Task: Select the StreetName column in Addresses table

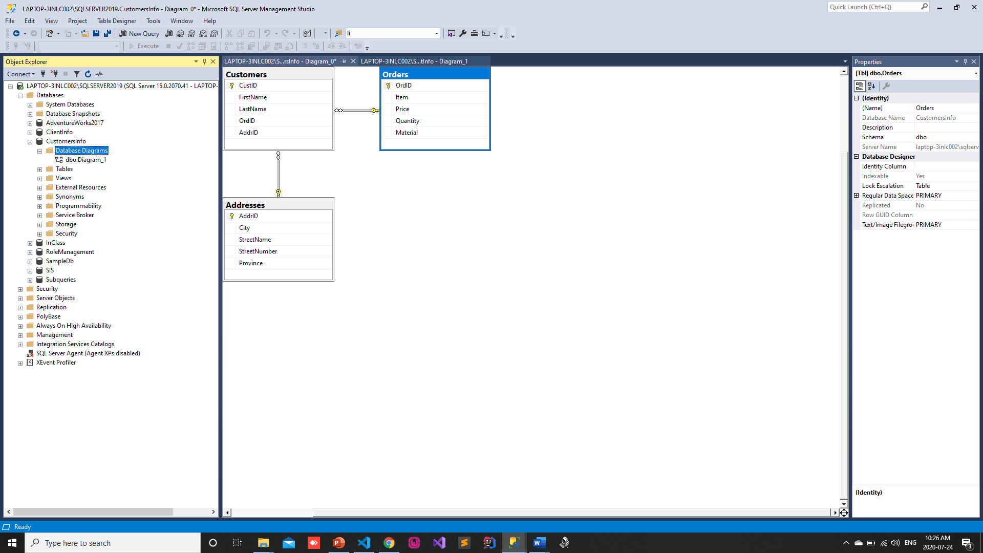Action: [279, 240]
